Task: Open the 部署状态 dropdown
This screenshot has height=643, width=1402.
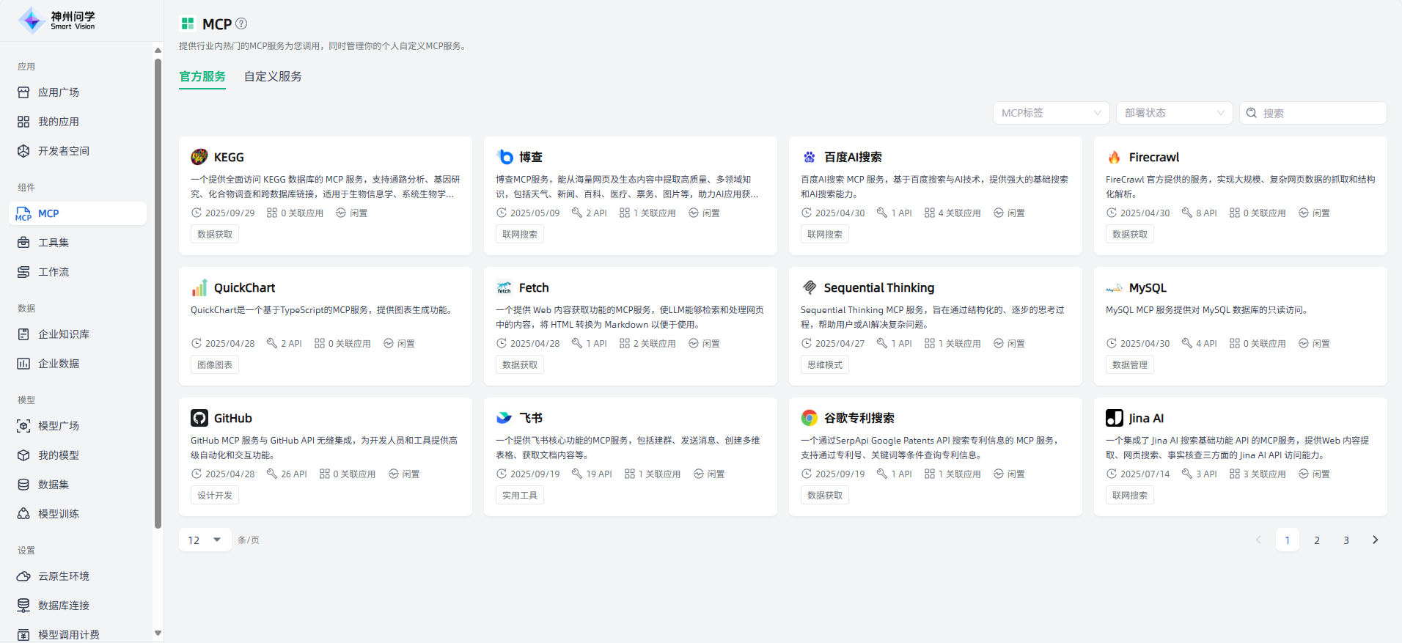Action: coord(1174,113)
